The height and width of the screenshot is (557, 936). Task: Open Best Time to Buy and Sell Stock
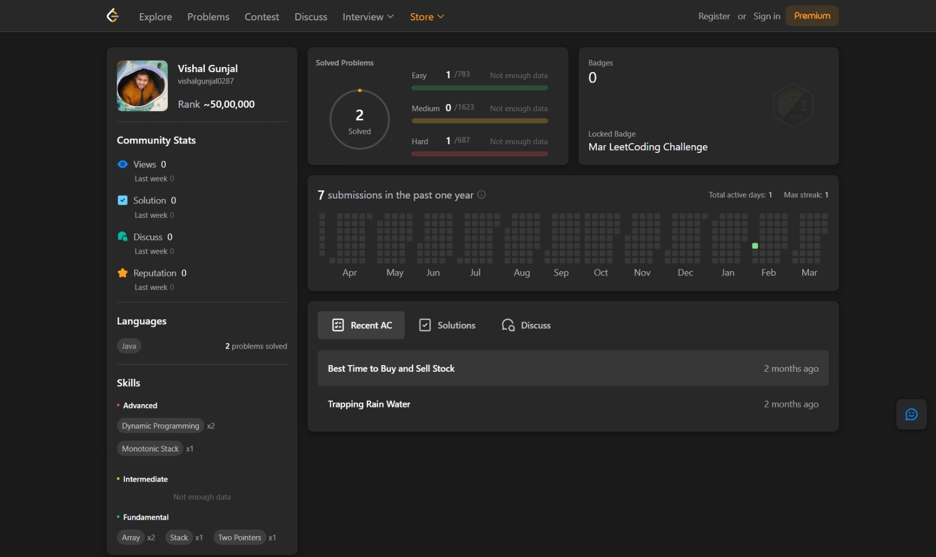pos(573,368)
